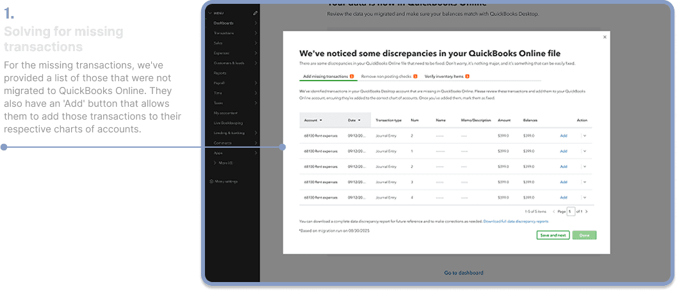
Task: Click Go to dashboard link behind dialog
Action: coord(464,273)
